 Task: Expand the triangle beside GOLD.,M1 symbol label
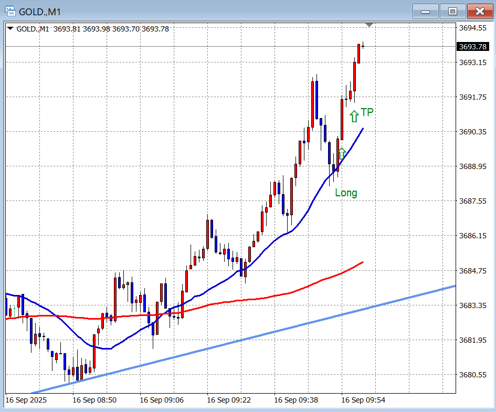click(10, 29)
